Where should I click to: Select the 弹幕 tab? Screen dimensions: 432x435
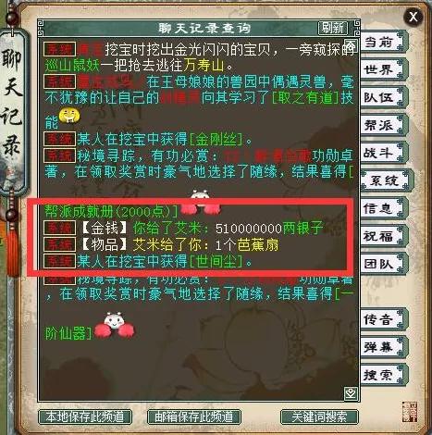(382, 347)
